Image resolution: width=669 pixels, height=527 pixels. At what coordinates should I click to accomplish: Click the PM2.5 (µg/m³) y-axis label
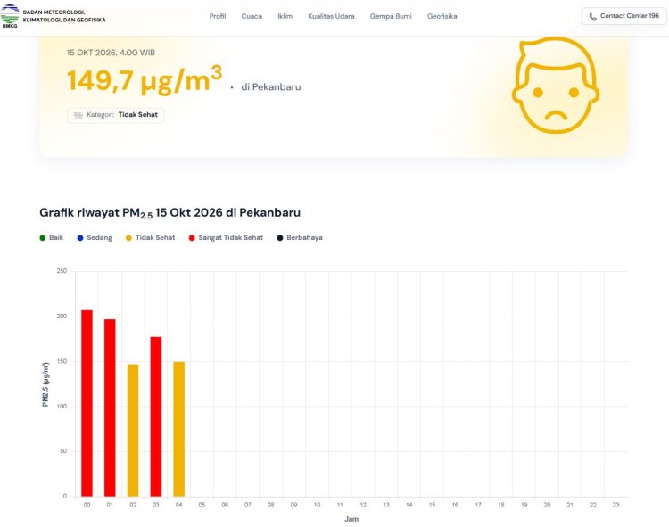coord(45,384)
